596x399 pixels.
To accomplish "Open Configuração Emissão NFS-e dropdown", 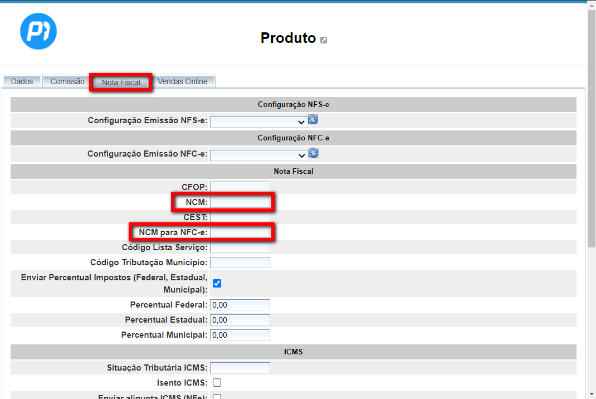I will point(258,121).
